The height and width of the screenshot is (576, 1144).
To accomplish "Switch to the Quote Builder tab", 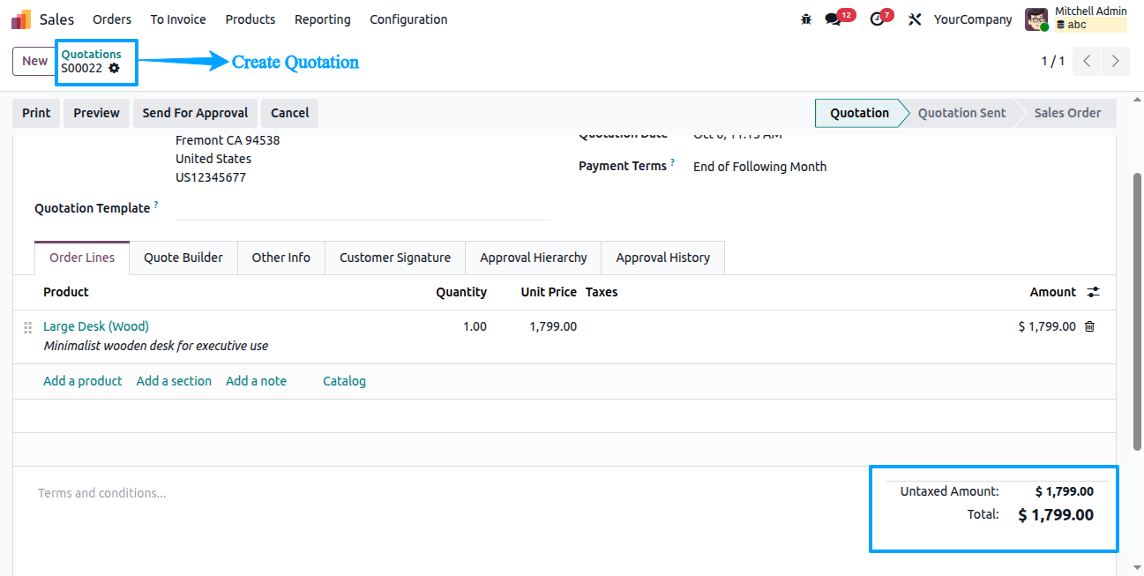I will coord(183,258).
